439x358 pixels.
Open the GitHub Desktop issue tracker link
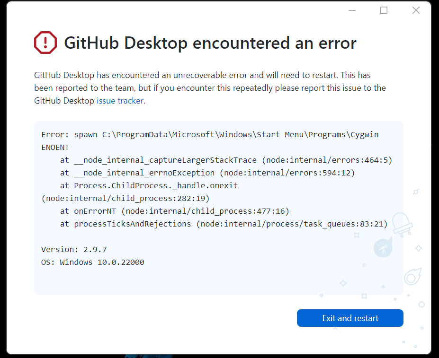[x=120, y=101]
